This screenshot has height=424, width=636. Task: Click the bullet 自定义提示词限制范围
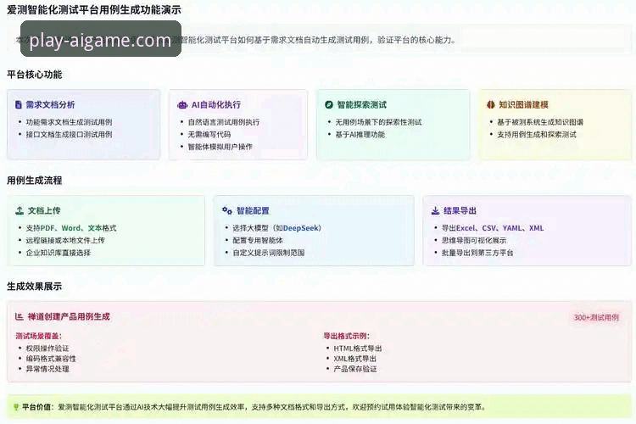(x=269, y=253)
